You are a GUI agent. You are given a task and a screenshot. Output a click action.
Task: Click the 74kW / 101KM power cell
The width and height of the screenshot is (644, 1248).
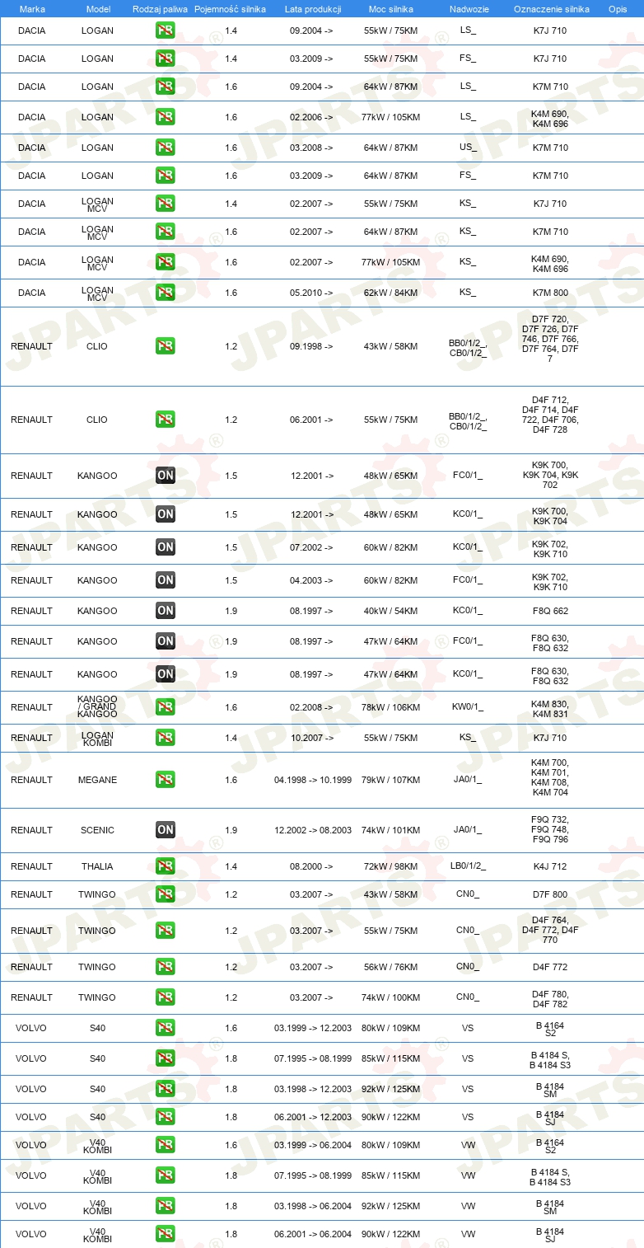(x=391, y=830)
